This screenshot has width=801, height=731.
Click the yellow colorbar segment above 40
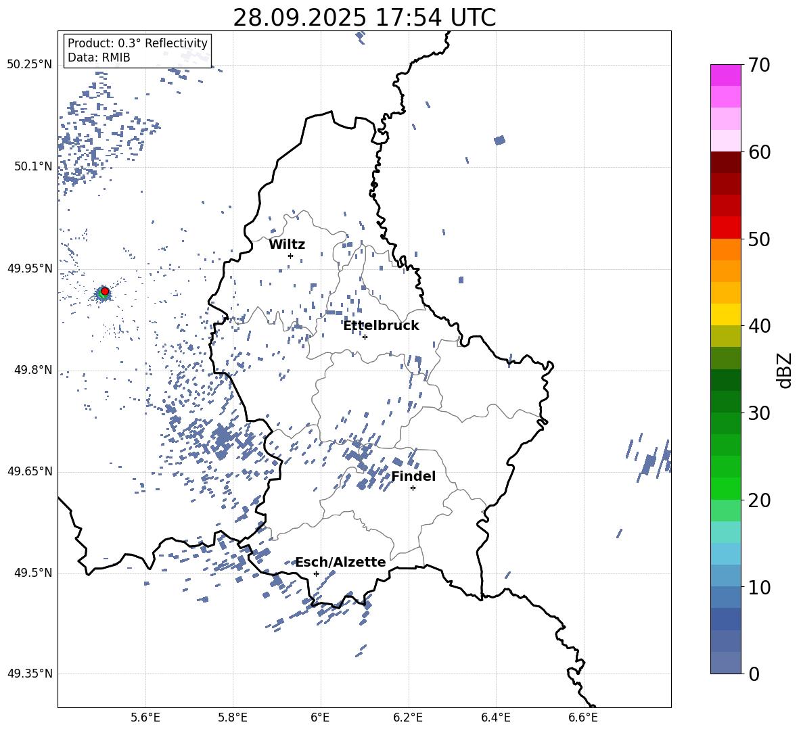725,314
